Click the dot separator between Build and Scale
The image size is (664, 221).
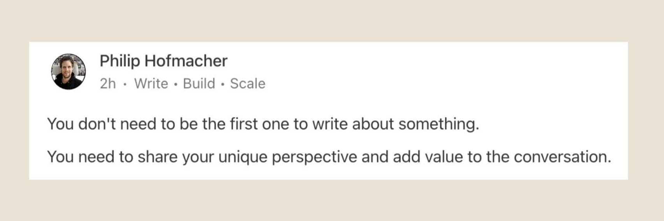tap(223, 84)
